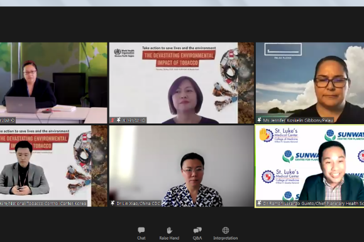The image size is (364, 242).
Task: Select Ms Jennifer Koskelin Gibbons/Palau video tile
Action: (x=310, y=83)
